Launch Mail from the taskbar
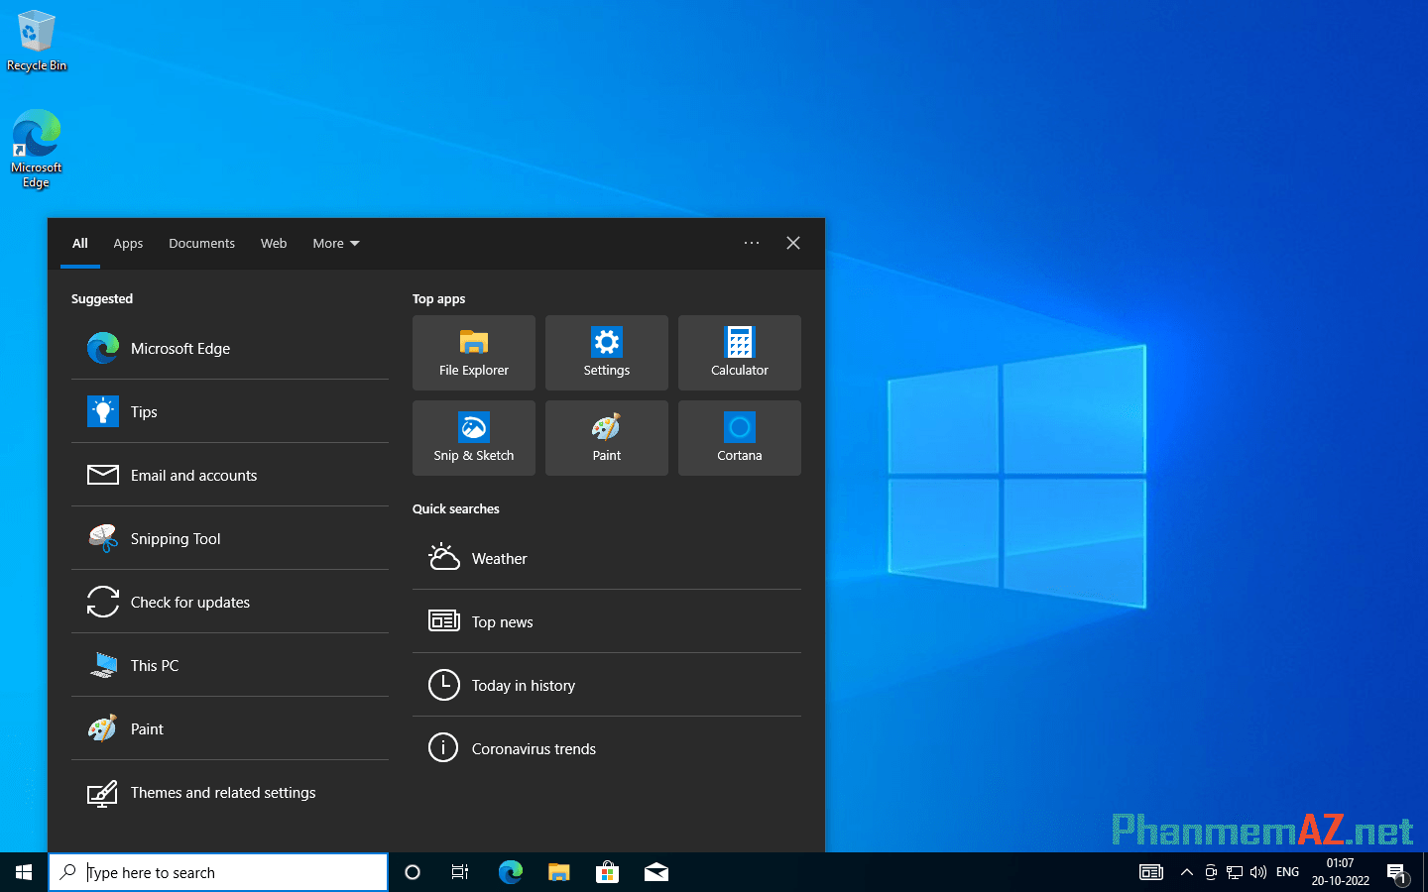 [x=655, y=872]
